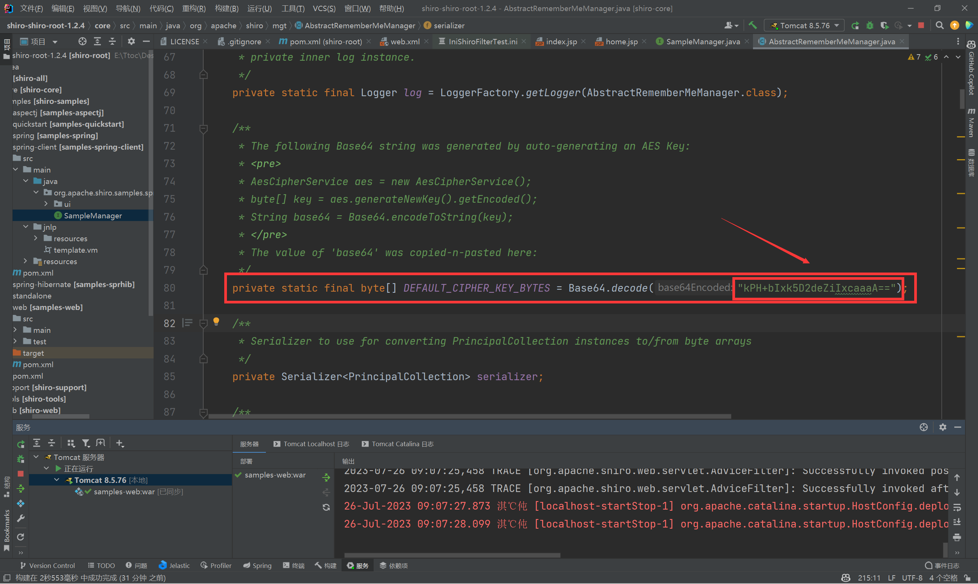Open the user account icon dropdown in top toolbar

click(x=732, y=26)
